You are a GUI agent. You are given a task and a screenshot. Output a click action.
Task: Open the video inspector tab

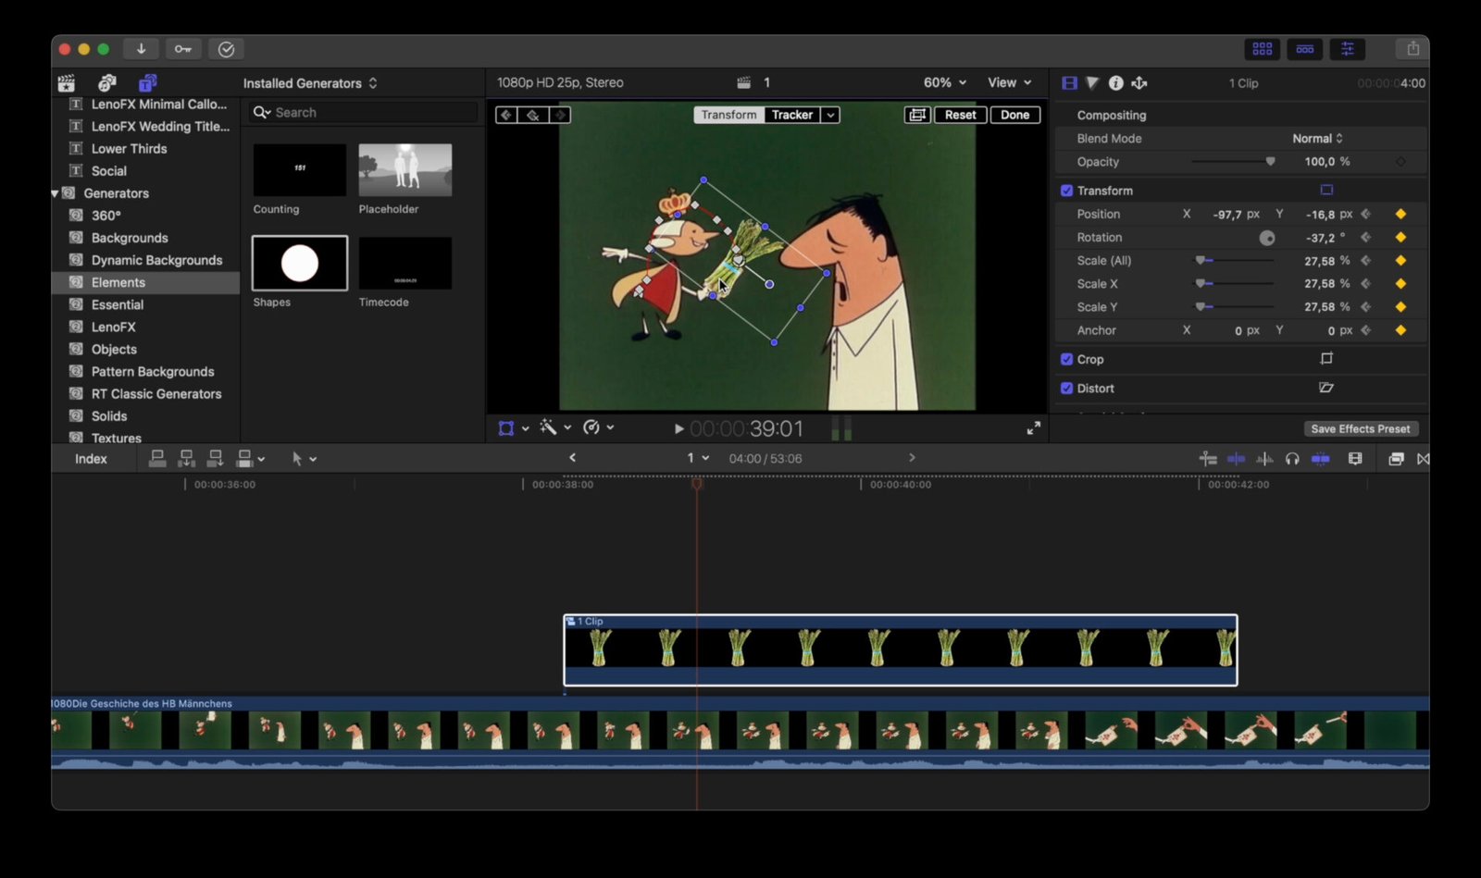tap(1069, 83)
